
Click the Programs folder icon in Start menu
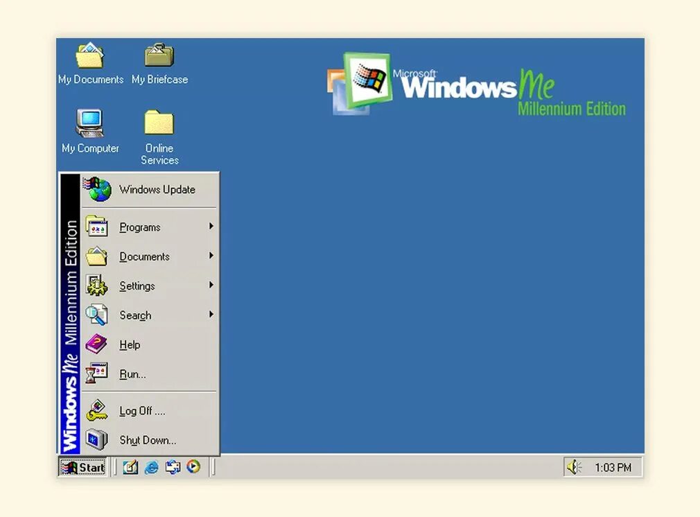point(97,227)
